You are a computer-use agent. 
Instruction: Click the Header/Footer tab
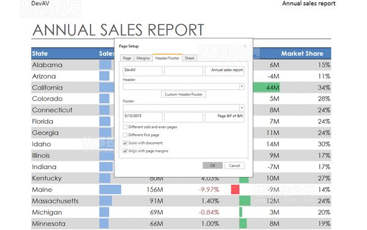coord(167,58)
